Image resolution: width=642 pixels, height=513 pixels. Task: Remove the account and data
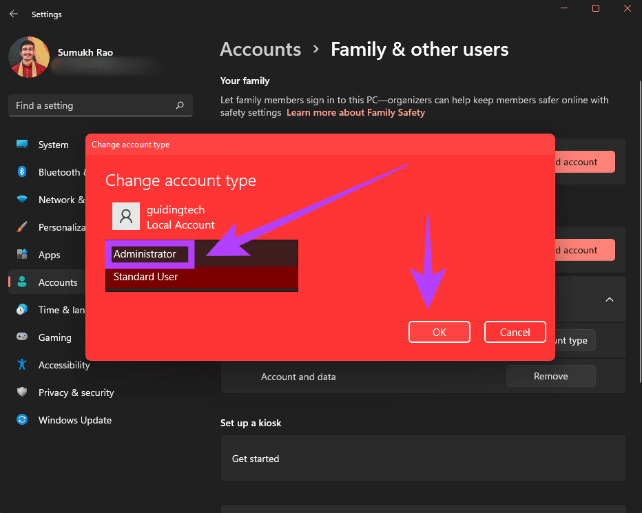(550, 376)
